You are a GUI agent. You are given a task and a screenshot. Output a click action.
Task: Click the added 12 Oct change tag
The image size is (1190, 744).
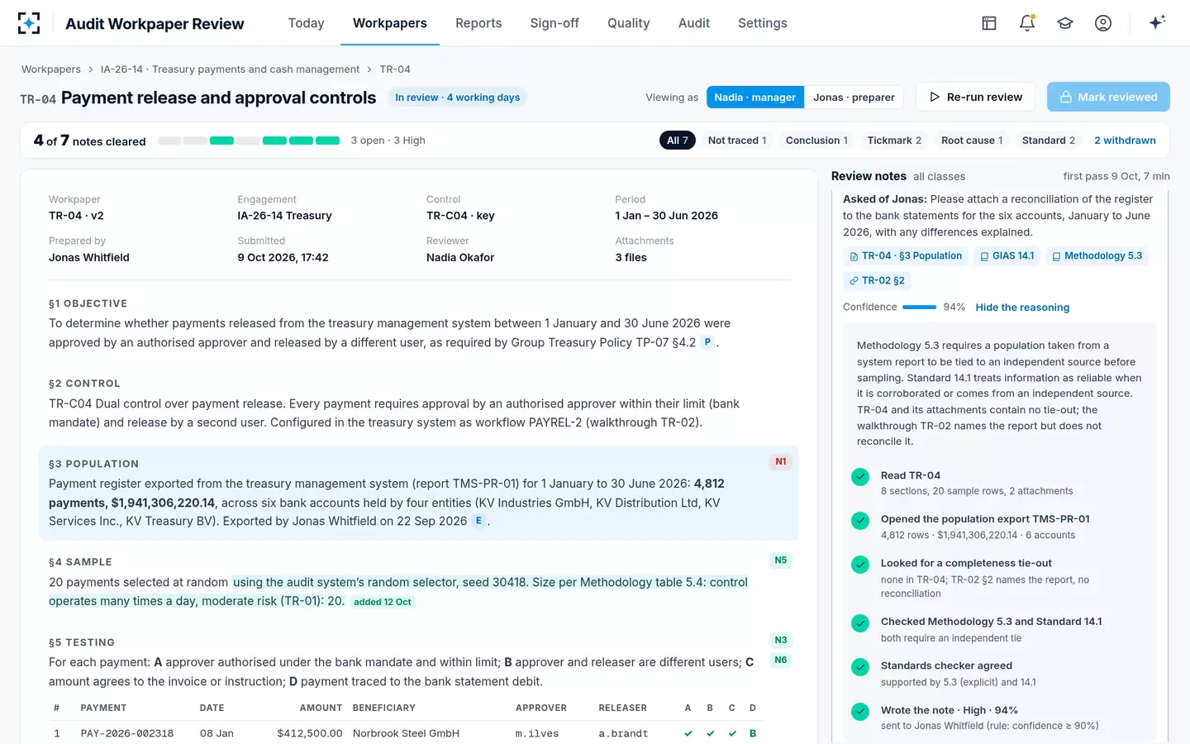click(382, 602)
